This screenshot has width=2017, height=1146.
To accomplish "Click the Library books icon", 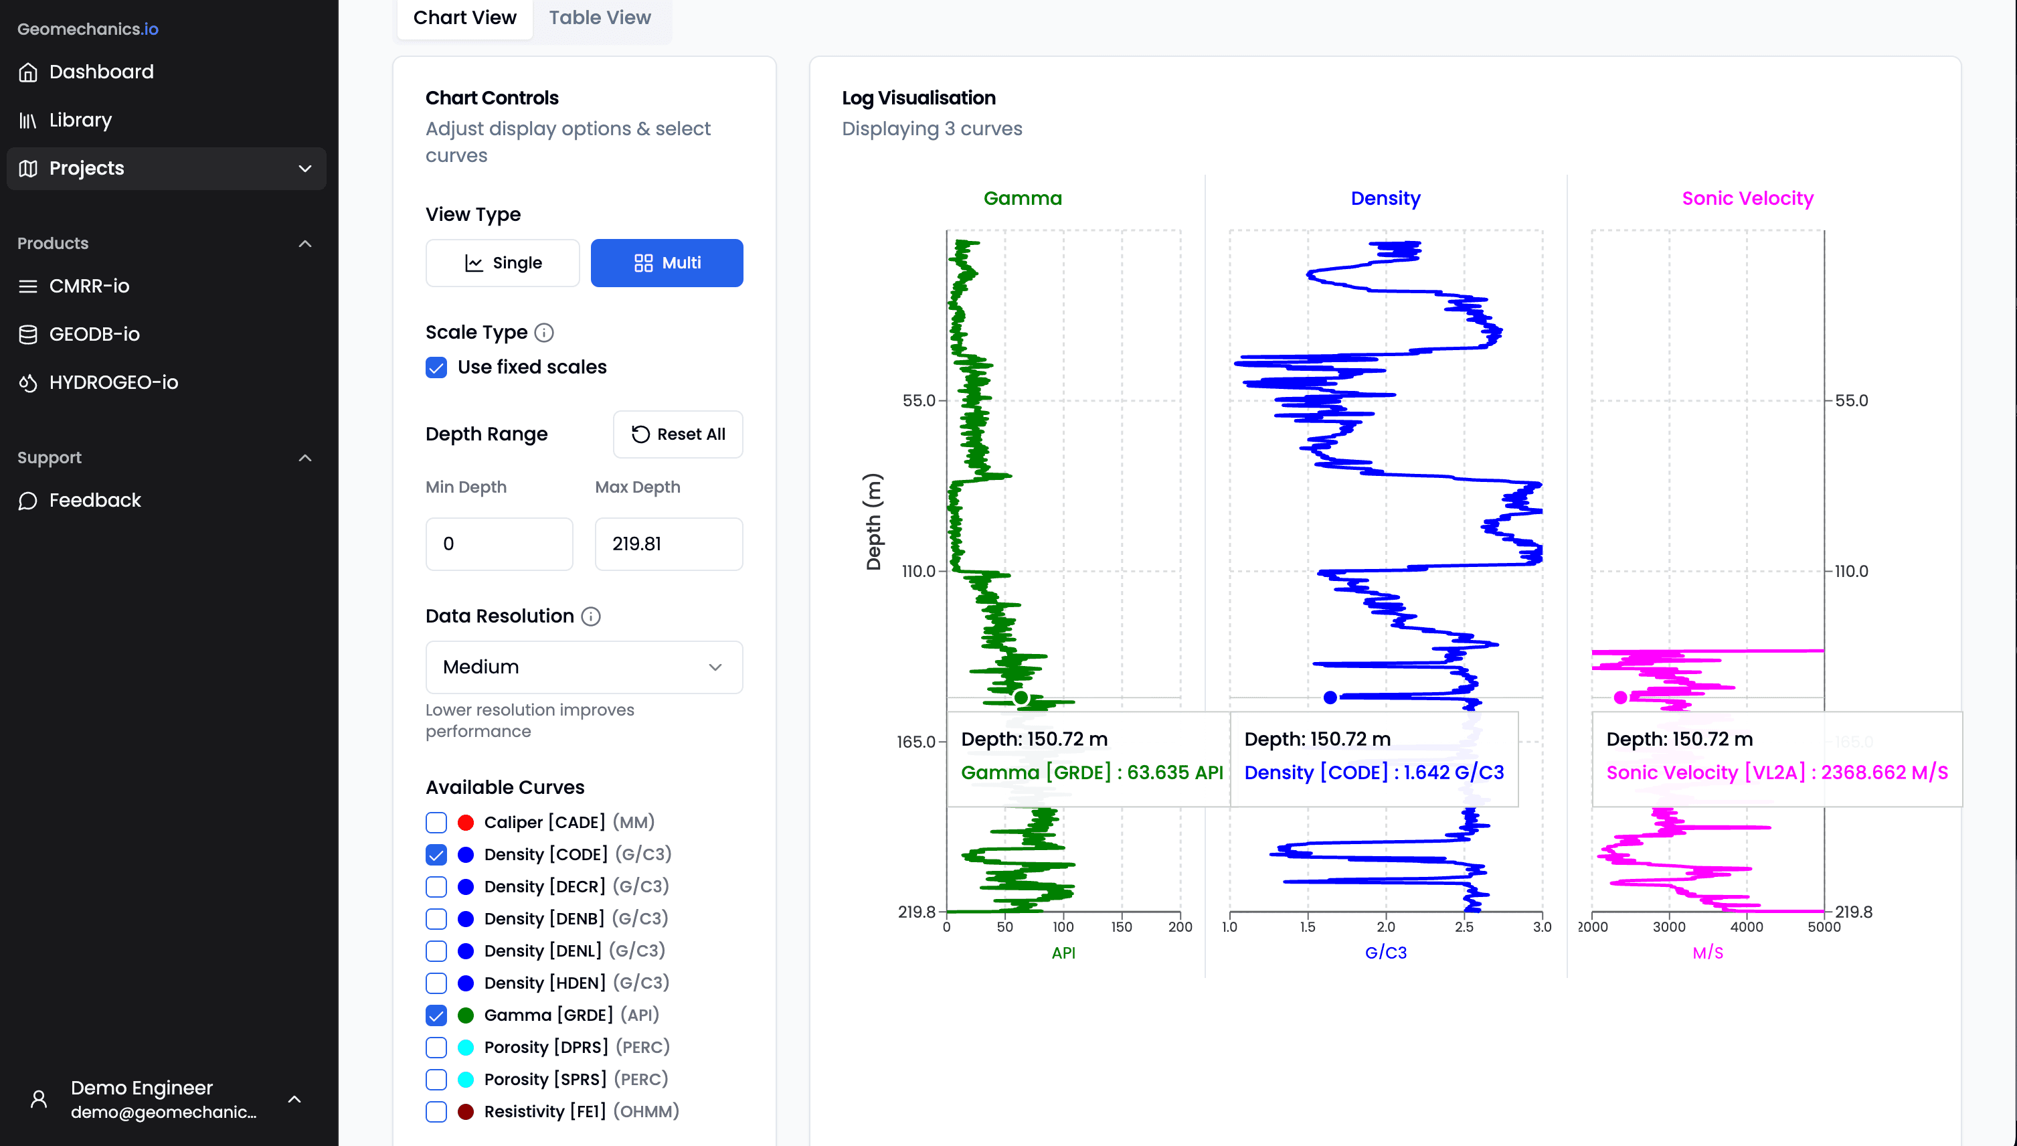I will click(28, 120).
